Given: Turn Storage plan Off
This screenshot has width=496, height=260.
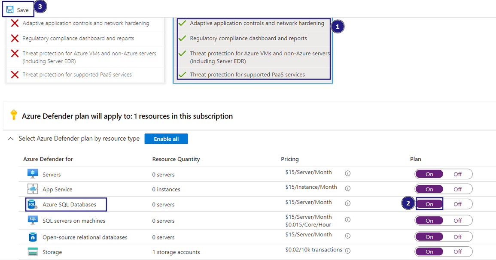Looking at the screenshot, I should click(x=457, y=251).
